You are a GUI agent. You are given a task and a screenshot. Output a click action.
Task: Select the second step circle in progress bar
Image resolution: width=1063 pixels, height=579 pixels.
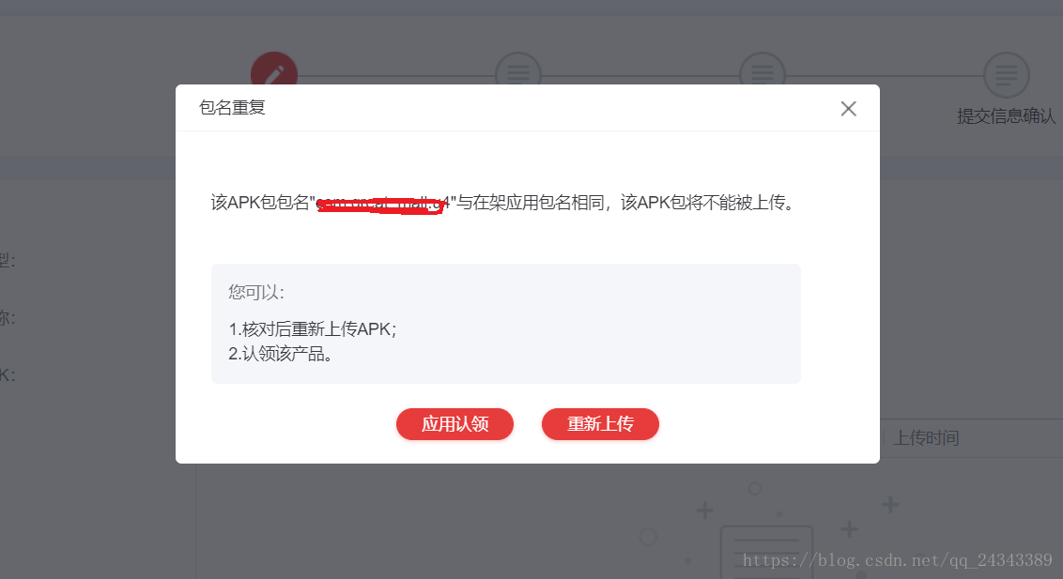coord(518,69)
